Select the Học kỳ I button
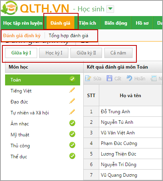 click(54, 53)
